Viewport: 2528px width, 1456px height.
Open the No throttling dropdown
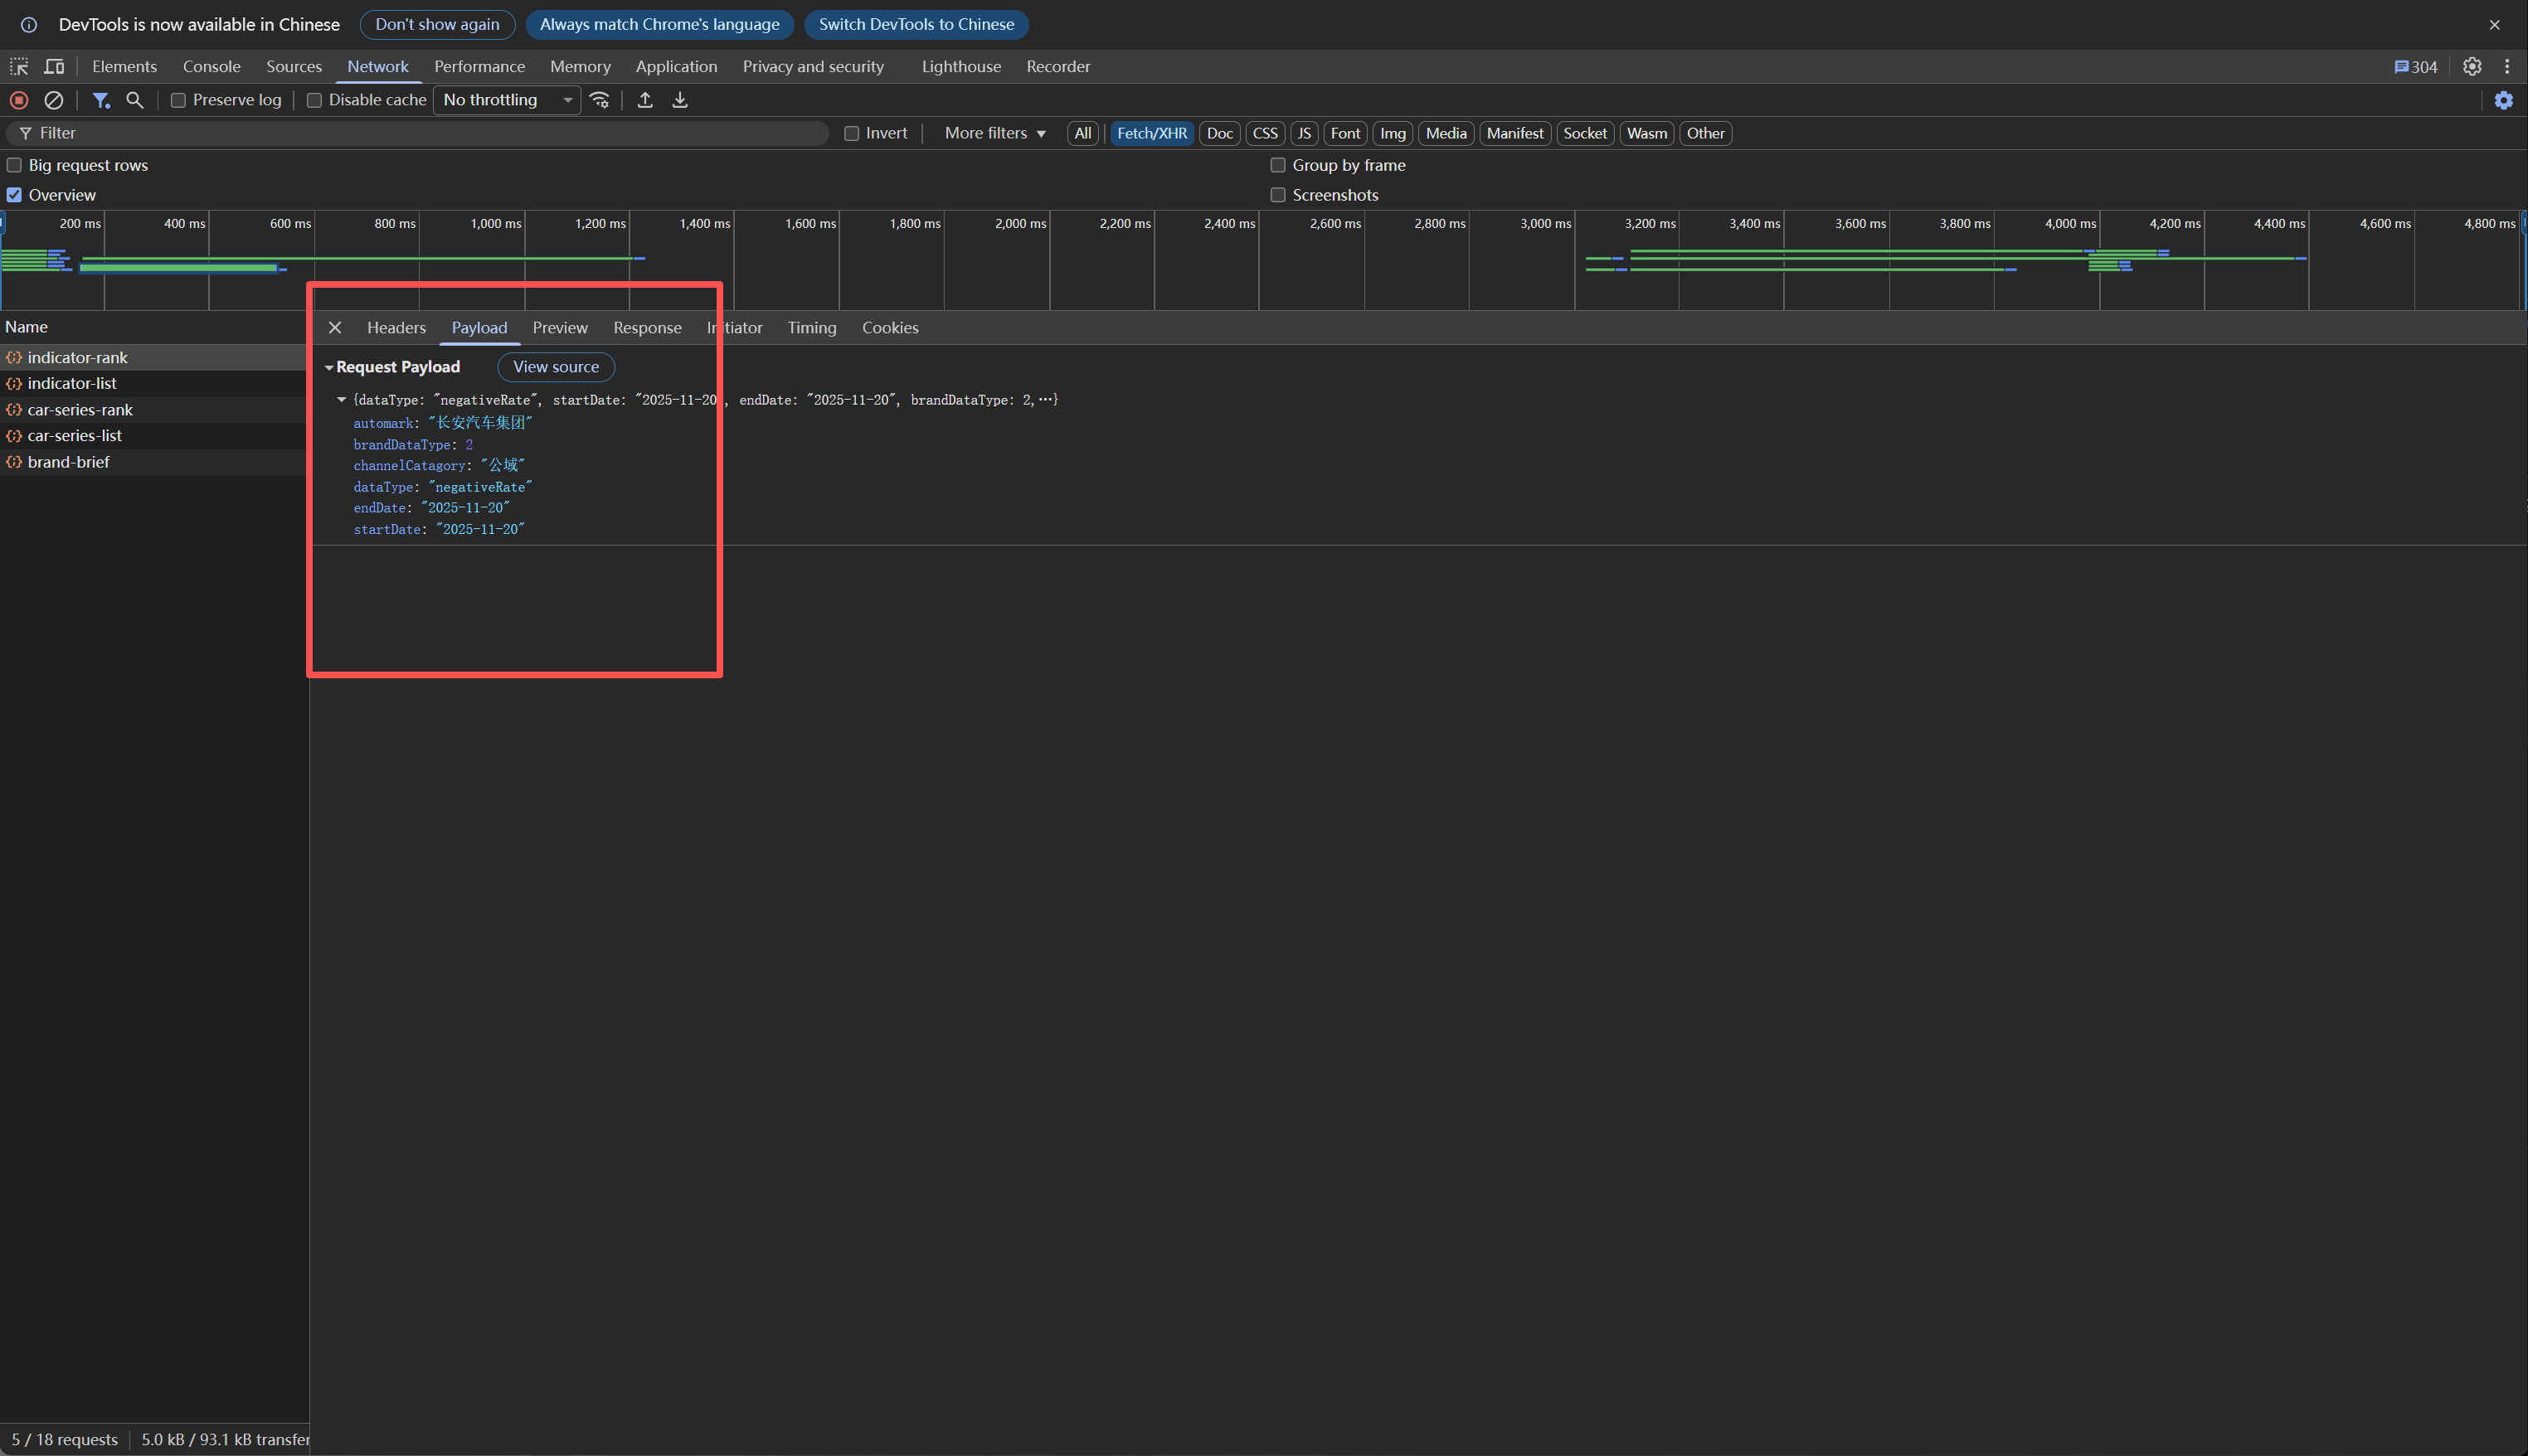(x=506, y=100)
